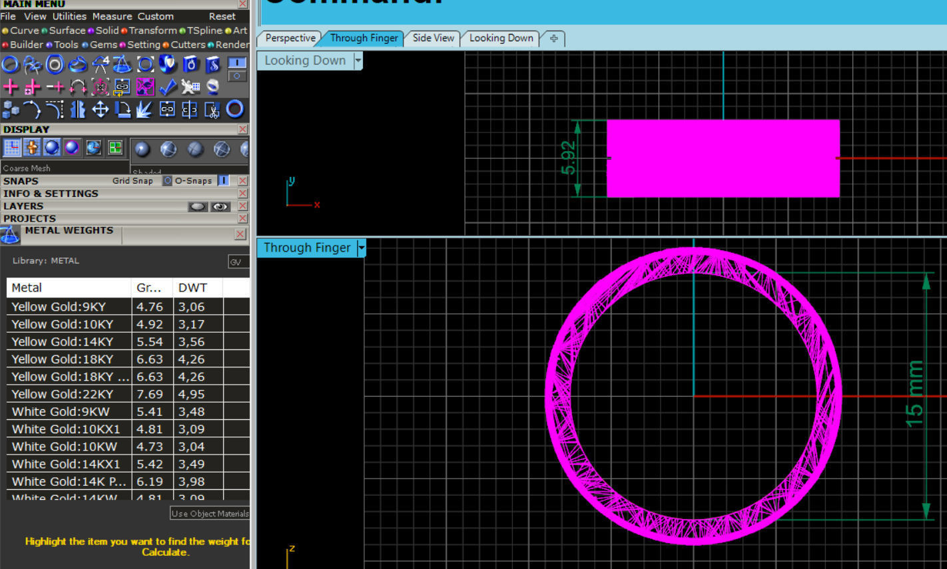Expand the LAYERS panel header
This screenshot has width=947, height=569.
click(23, 206)
